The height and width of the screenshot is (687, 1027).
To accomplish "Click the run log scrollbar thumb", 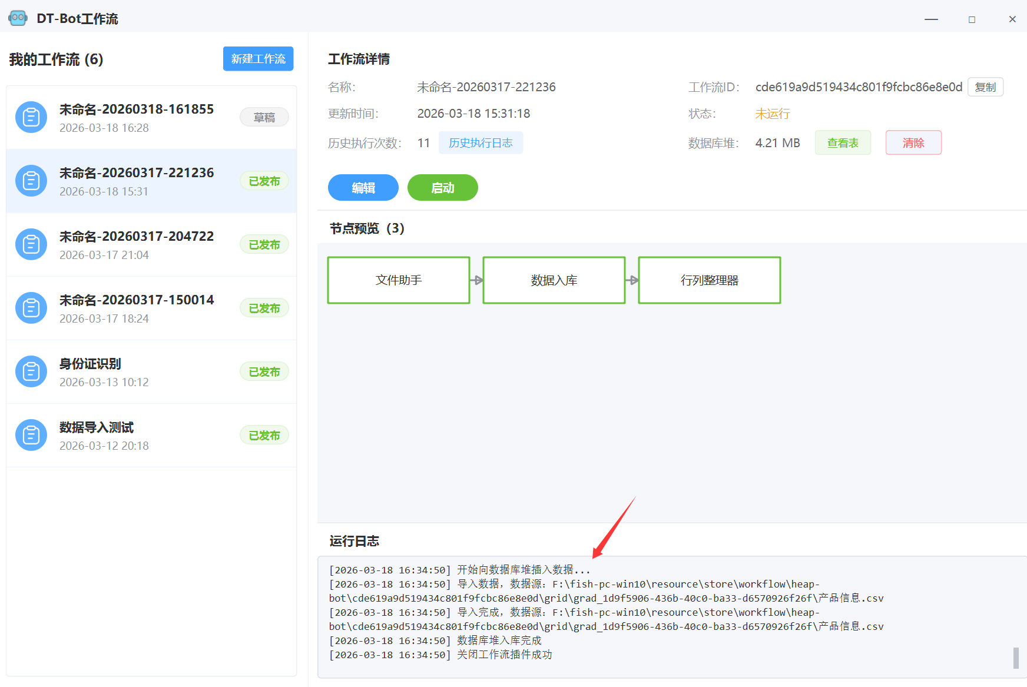I will click(x=1016, y=658).
